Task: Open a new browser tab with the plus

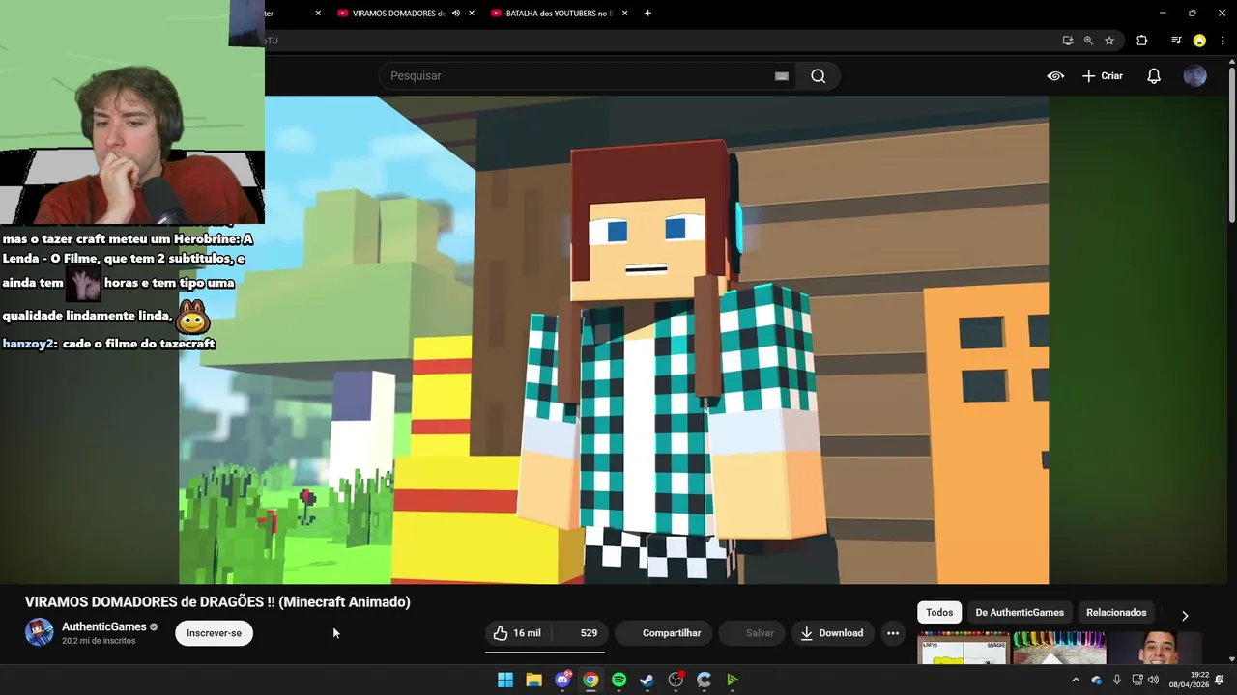Action: [x=647, y=14]
